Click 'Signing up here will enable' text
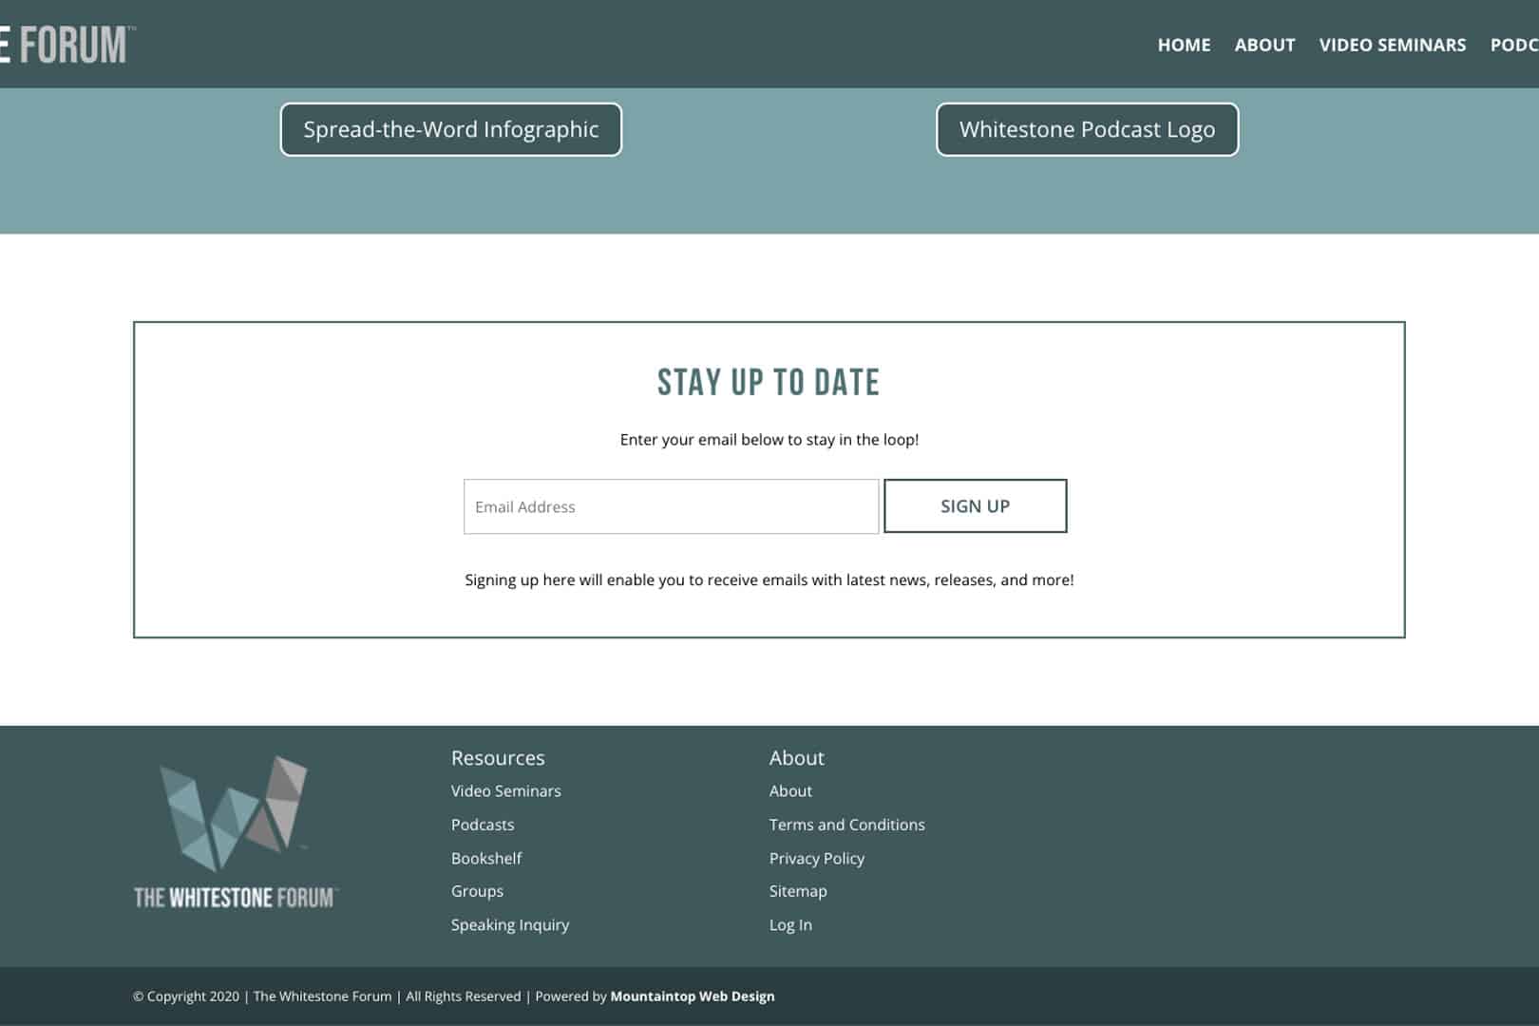Screen dimensions: 1539x1026 click(x=769, y=579)
